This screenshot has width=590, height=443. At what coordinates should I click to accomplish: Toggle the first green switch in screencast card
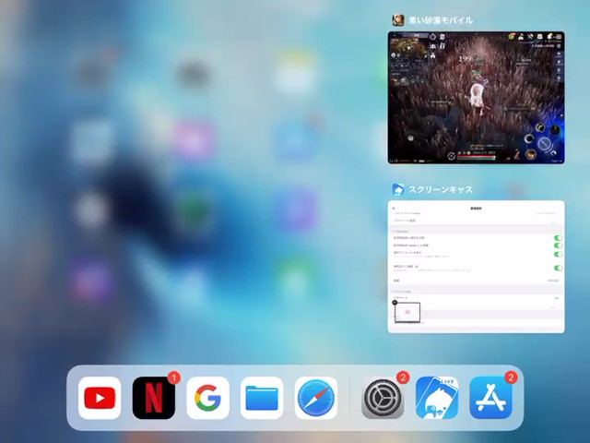558,238
